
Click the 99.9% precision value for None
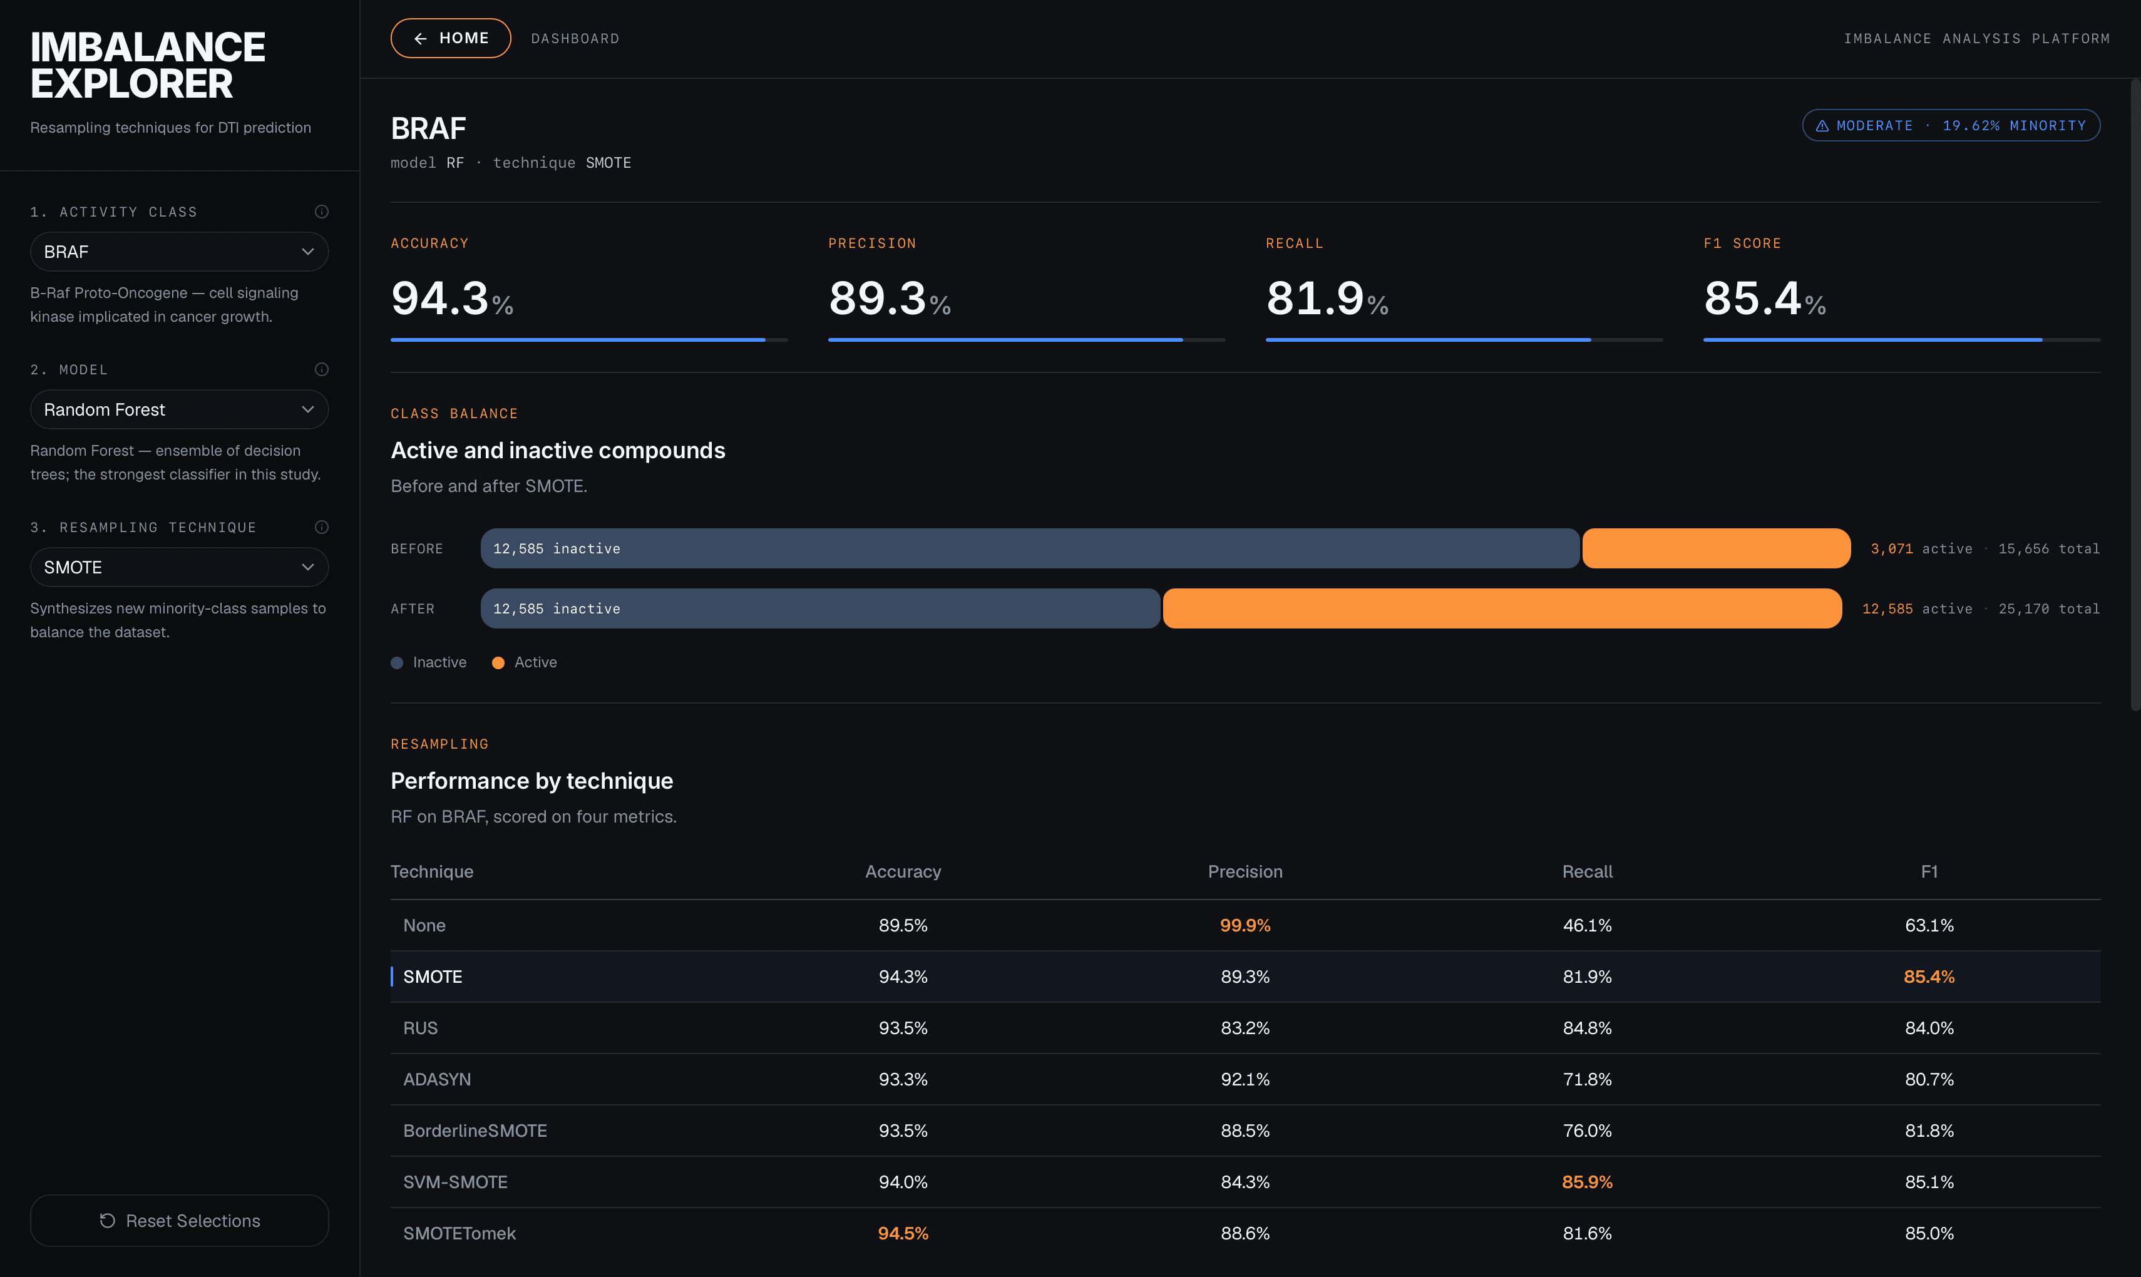(x=1245, y=925)
